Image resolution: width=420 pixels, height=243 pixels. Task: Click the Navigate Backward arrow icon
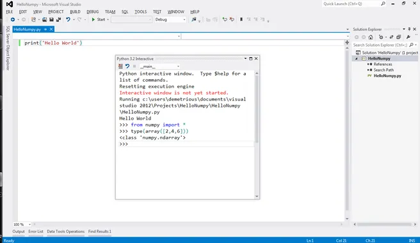tap(13, 20)
